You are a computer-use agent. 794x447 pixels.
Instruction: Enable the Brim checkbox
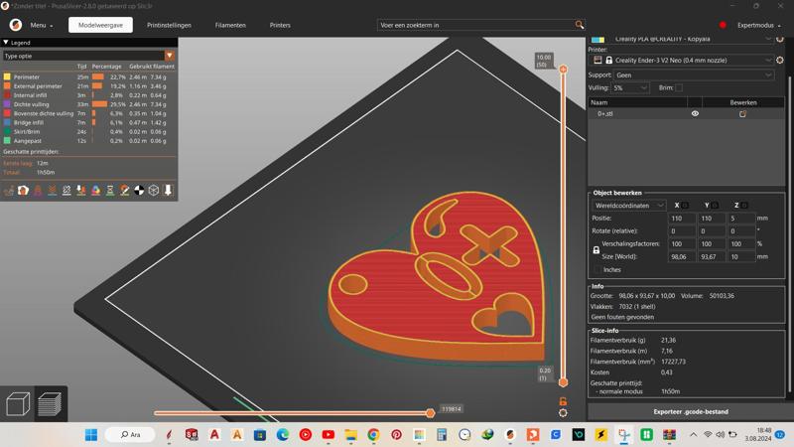click(x=679, y=87)
